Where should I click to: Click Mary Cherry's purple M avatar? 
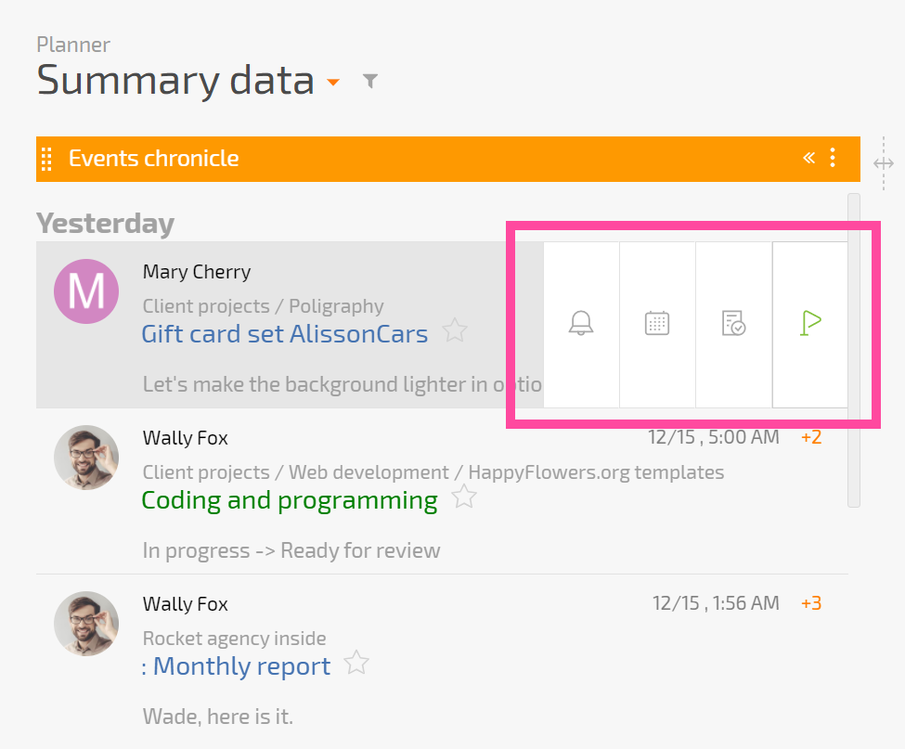click(x=86, y=291)
